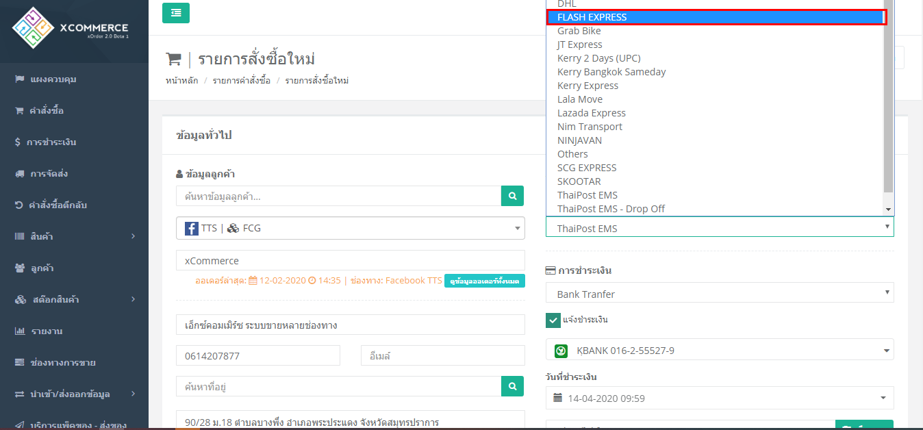This screenshot has width=923, height=430.
Task: Click the undo icon beside คำสั่งซื้อตีกลับ
Action: pyautogui.click(x=19, y=205)
